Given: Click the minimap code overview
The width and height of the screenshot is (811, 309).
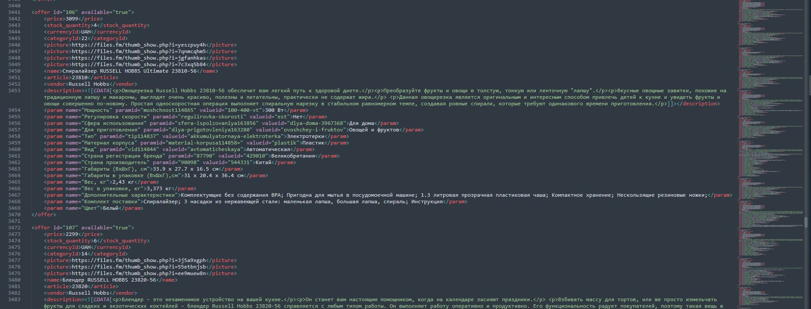Looking at the screenshot, I should coord(773,131).
